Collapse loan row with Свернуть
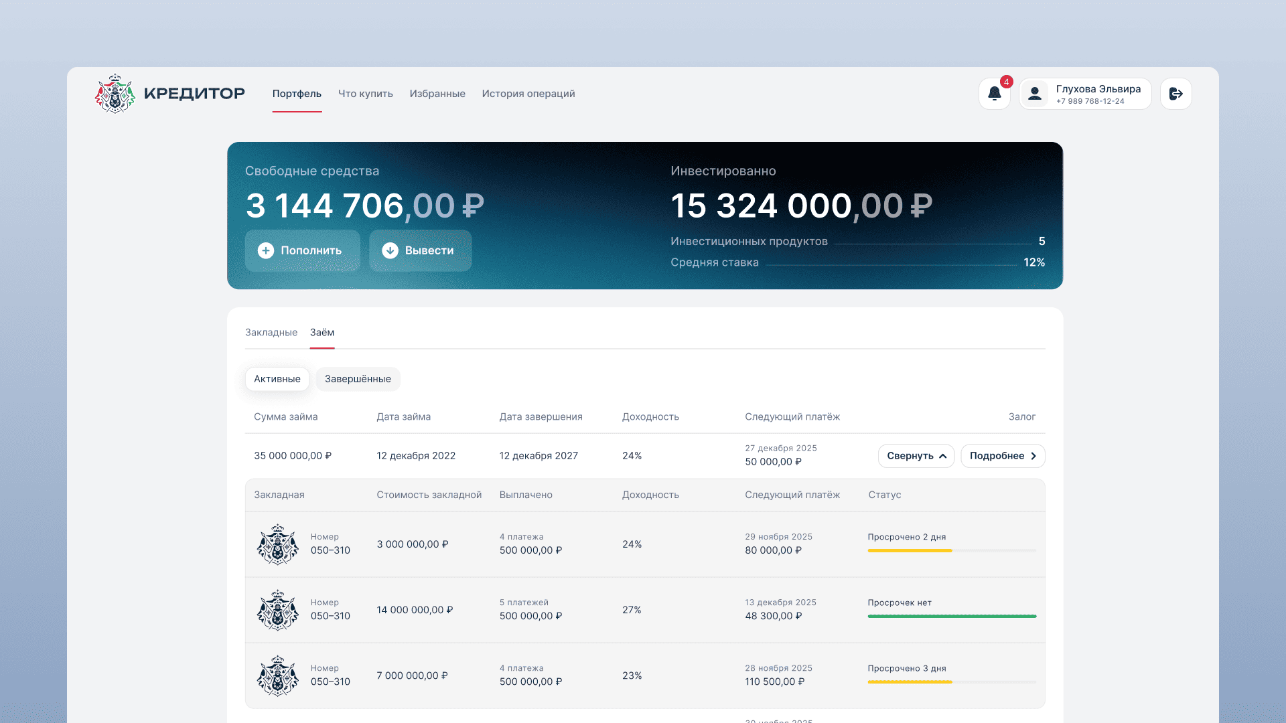The width and height of the screenshot is (1286, 723). click(x=916, y=456)
